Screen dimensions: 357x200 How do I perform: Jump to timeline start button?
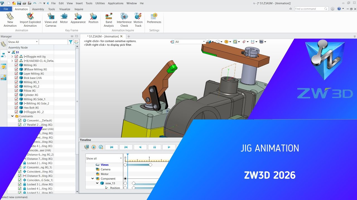coord(112,147)
